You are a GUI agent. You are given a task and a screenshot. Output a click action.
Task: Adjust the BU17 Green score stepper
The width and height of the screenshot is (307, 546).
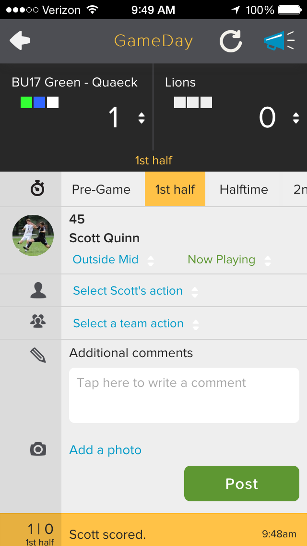tap(142, 118)
